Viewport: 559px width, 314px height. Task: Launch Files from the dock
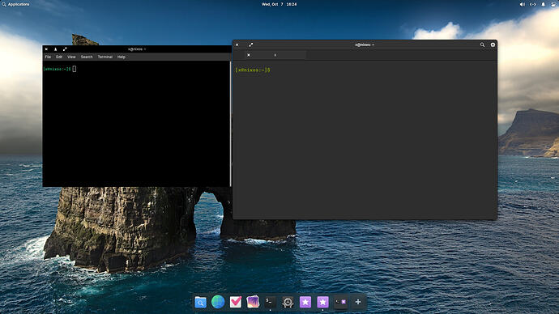201,302
